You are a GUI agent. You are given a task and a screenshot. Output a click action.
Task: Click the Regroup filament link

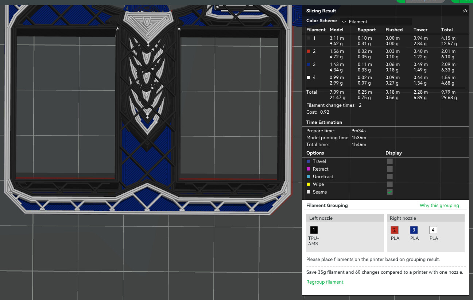click(x=325, y=282)
